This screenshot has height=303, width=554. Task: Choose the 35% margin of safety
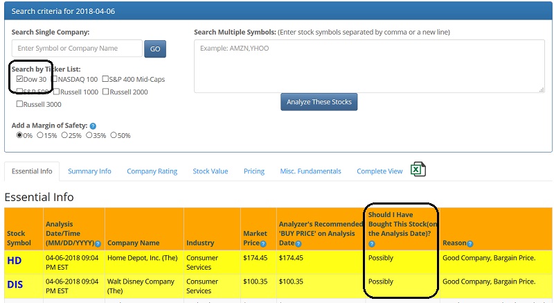click(x=89, y=135)
